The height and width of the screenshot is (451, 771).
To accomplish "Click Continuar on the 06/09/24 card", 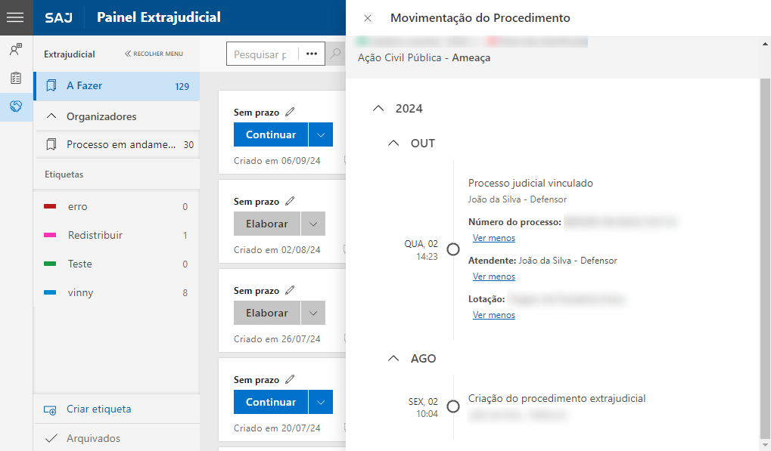I will click(271, 134).
